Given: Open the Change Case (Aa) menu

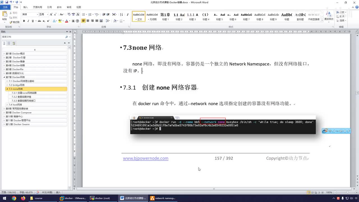Looking at the screenshot, I should point(62,14).
